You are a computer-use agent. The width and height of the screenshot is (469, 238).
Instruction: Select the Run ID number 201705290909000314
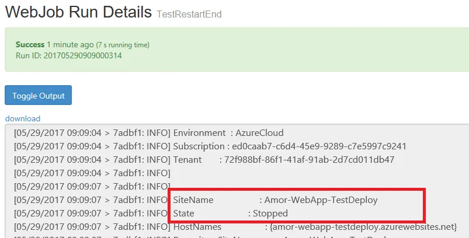[83, 55]
